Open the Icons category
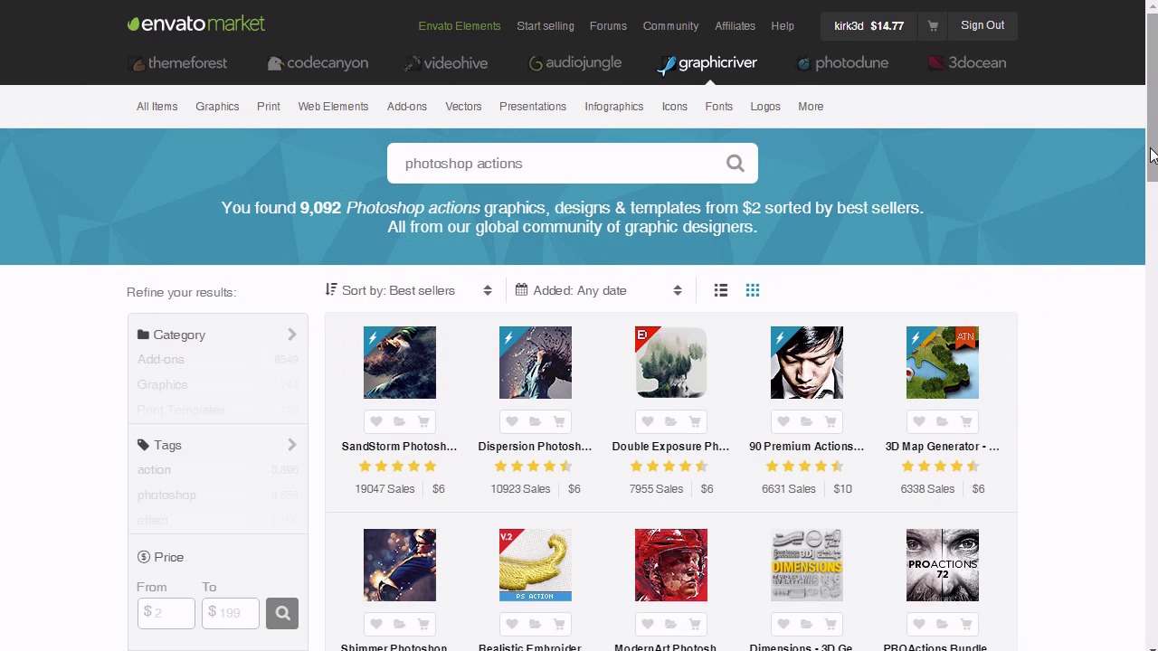Viewport: 1158px width, 651px height. (x=675, y=107)
